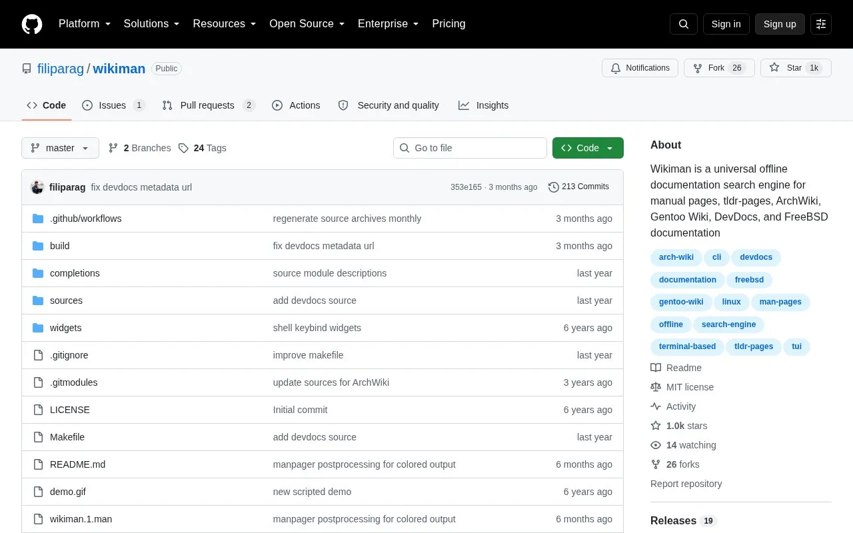Open the Makefile file
Image resolution: width=853 pixels, height=533 pixels.
coord(67,437)
